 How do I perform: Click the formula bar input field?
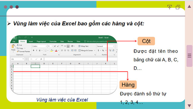point(81,59)
